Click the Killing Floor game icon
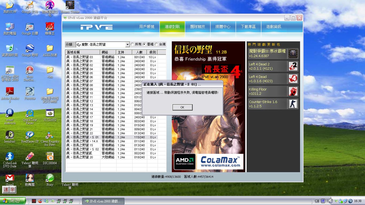Screen dimensions: 365x205 [x=293, y=91]
